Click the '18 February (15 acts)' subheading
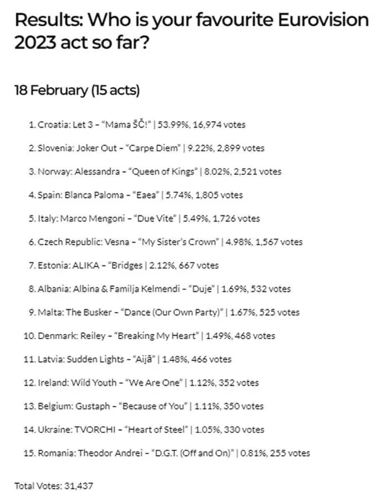385x501 pixels. pyautogui.click(x=77, y=90)
